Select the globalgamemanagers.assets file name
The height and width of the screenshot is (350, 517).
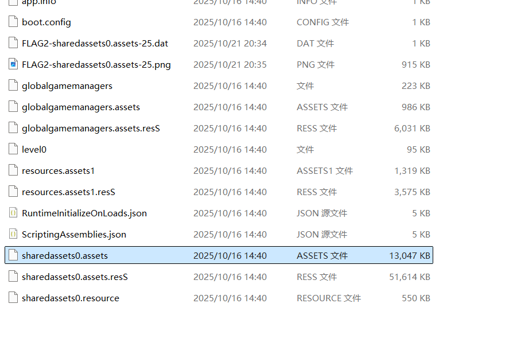pyautogui.click(x=81, y=107)
